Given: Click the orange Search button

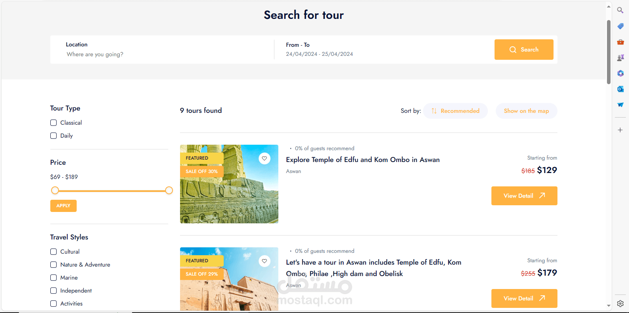Looking at the screenshot, I should click(524, 50).
